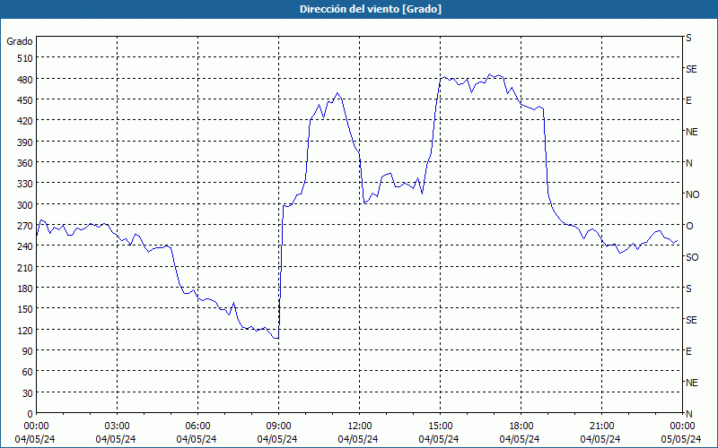Click the '480' y-axis value
The width and height of the screenshot is (718, 448).
tap(26, 80)
